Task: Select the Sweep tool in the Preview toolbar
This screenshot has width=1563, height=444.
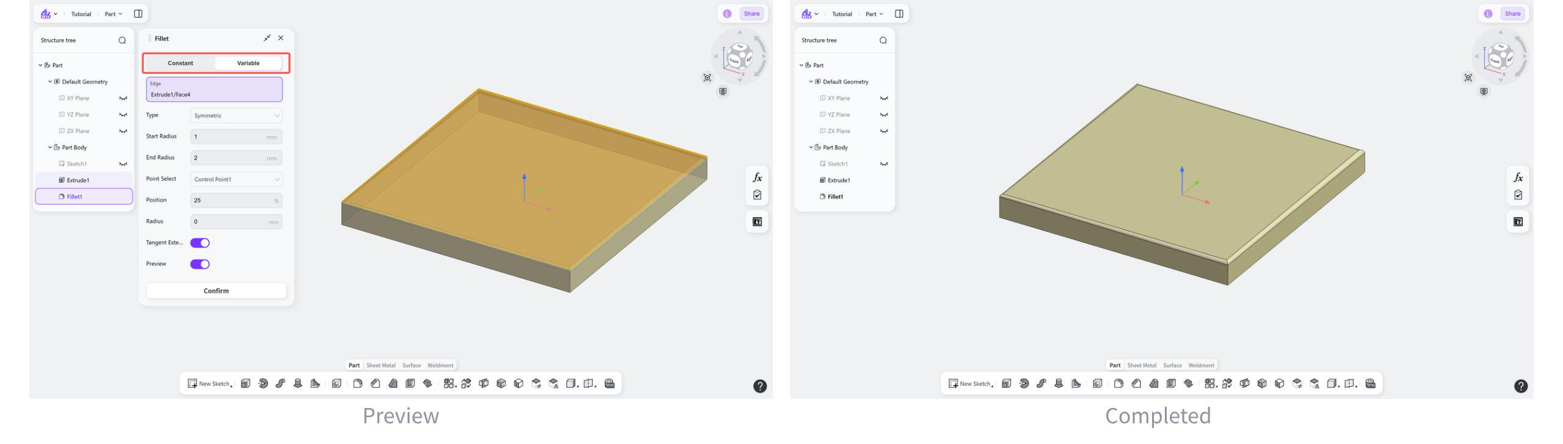Action: point(280,384)
